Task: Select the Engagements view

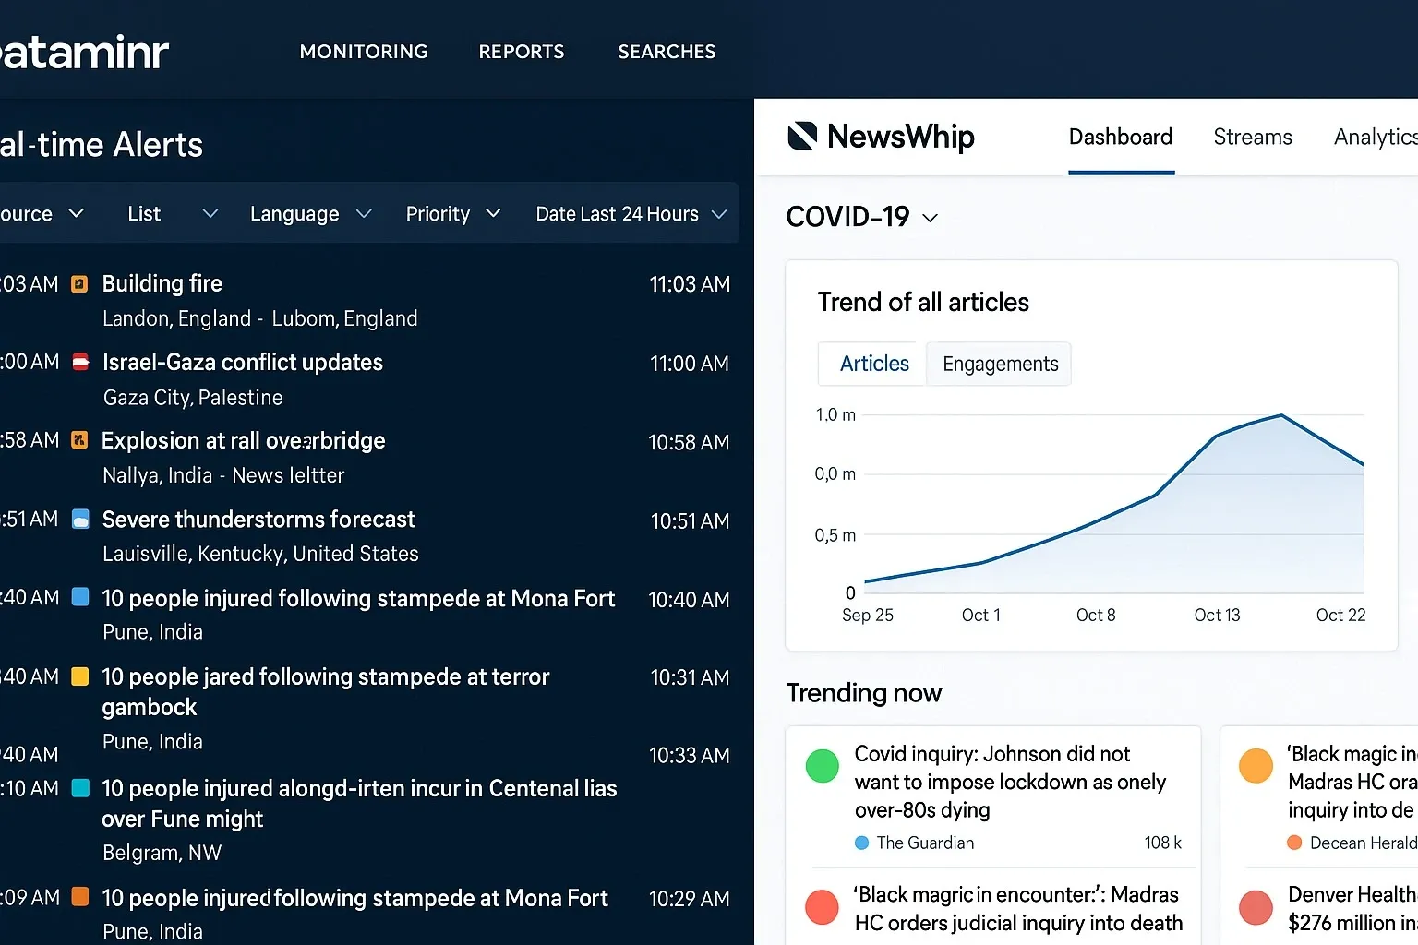Action: [x=999, y=364]
